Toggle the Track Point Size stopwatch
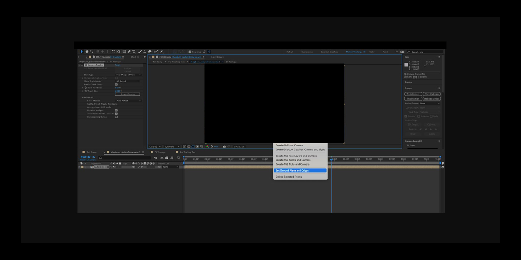Screen dimensions: 521x260 pyautogui.click(x=86, y=88)
